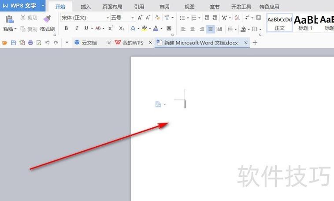Open file with the folder icon
The width and height of the screenshot is (334, 201).
coord(5,43)
